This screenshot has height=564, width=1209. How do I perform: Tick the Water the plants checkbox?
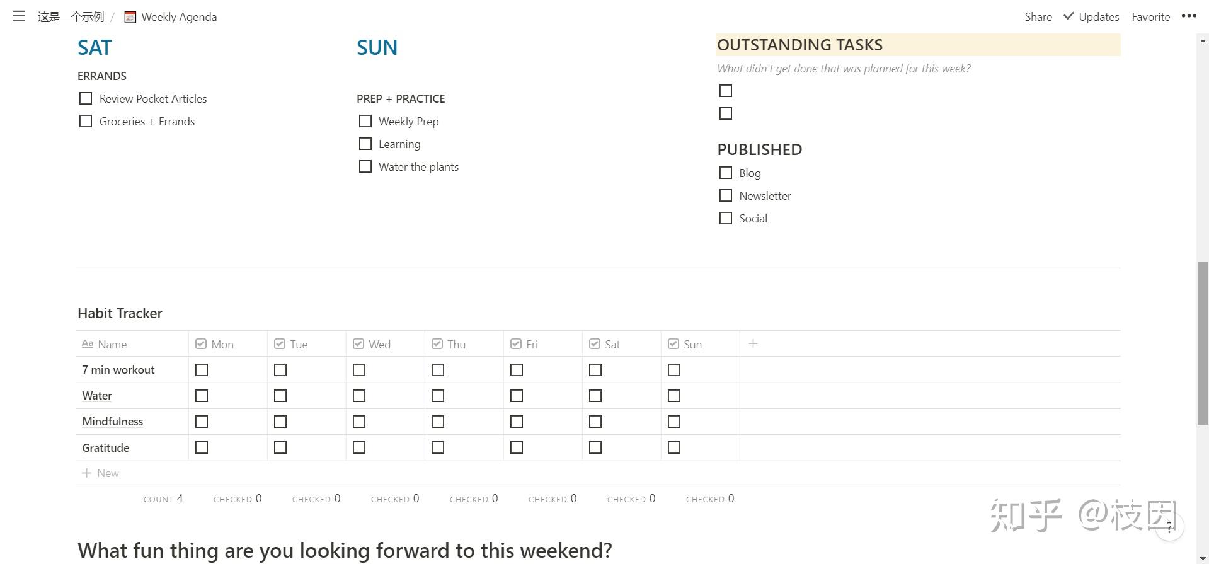(365, 166)
